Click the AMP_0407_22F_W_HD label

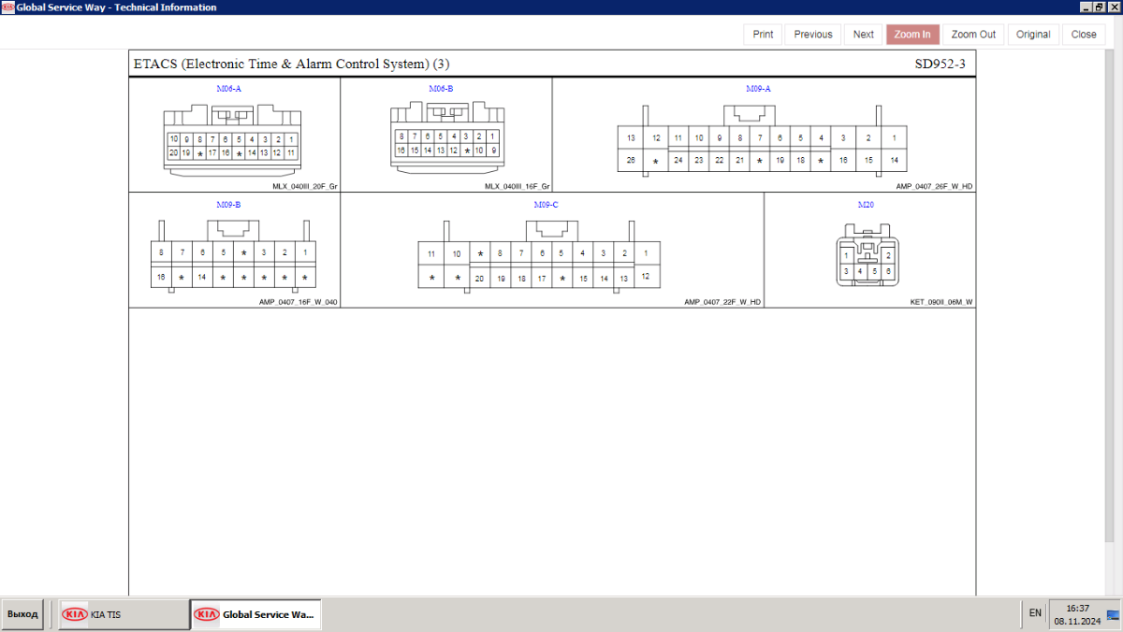pyautogui.click(x=722, y=302)
